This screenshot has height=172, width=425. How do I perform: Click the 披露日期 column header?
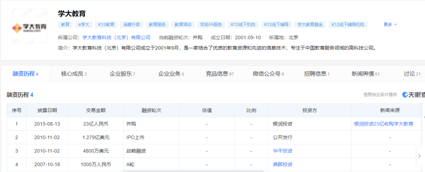tap(47, 110)
